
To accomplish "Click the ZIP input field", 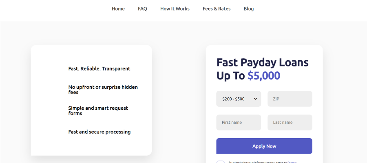I will pyautogui.click(x=290, y=99).
